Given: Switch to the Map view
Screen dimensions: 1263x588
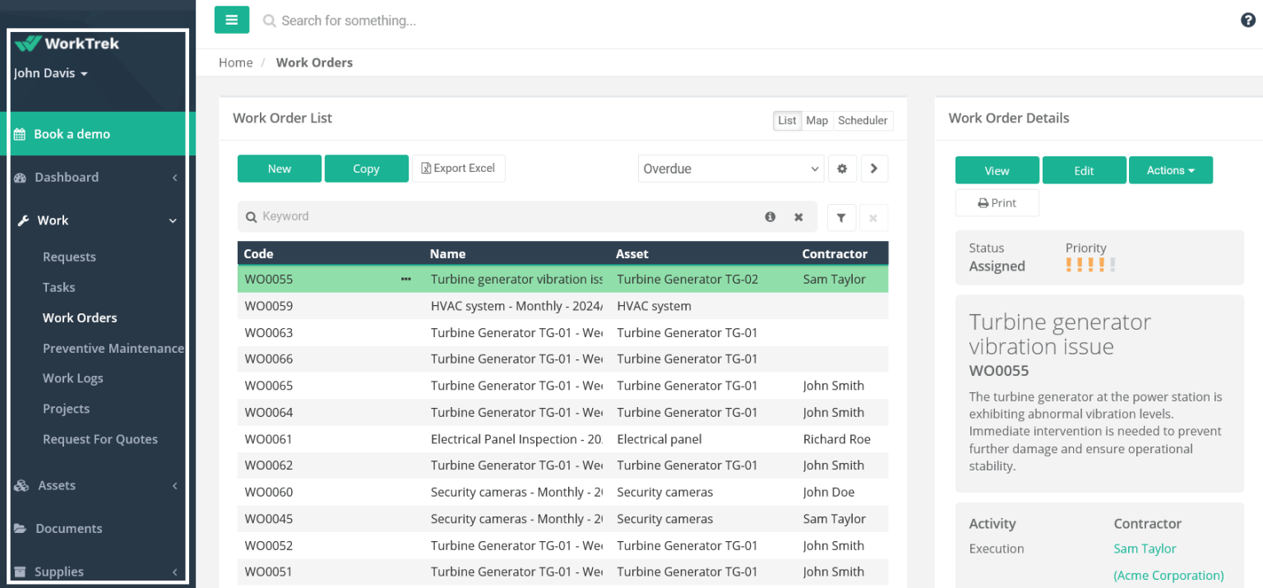Looking at the screenshot, I should coord(817,121).
